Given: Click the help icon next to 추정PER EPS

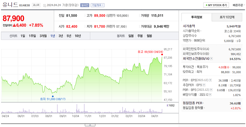Looking at the screenshot, I should [x=204, y=85].
